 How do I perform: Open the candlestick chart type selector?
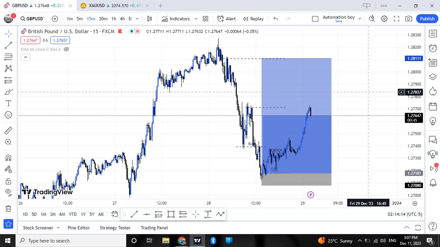pos(149,19)
